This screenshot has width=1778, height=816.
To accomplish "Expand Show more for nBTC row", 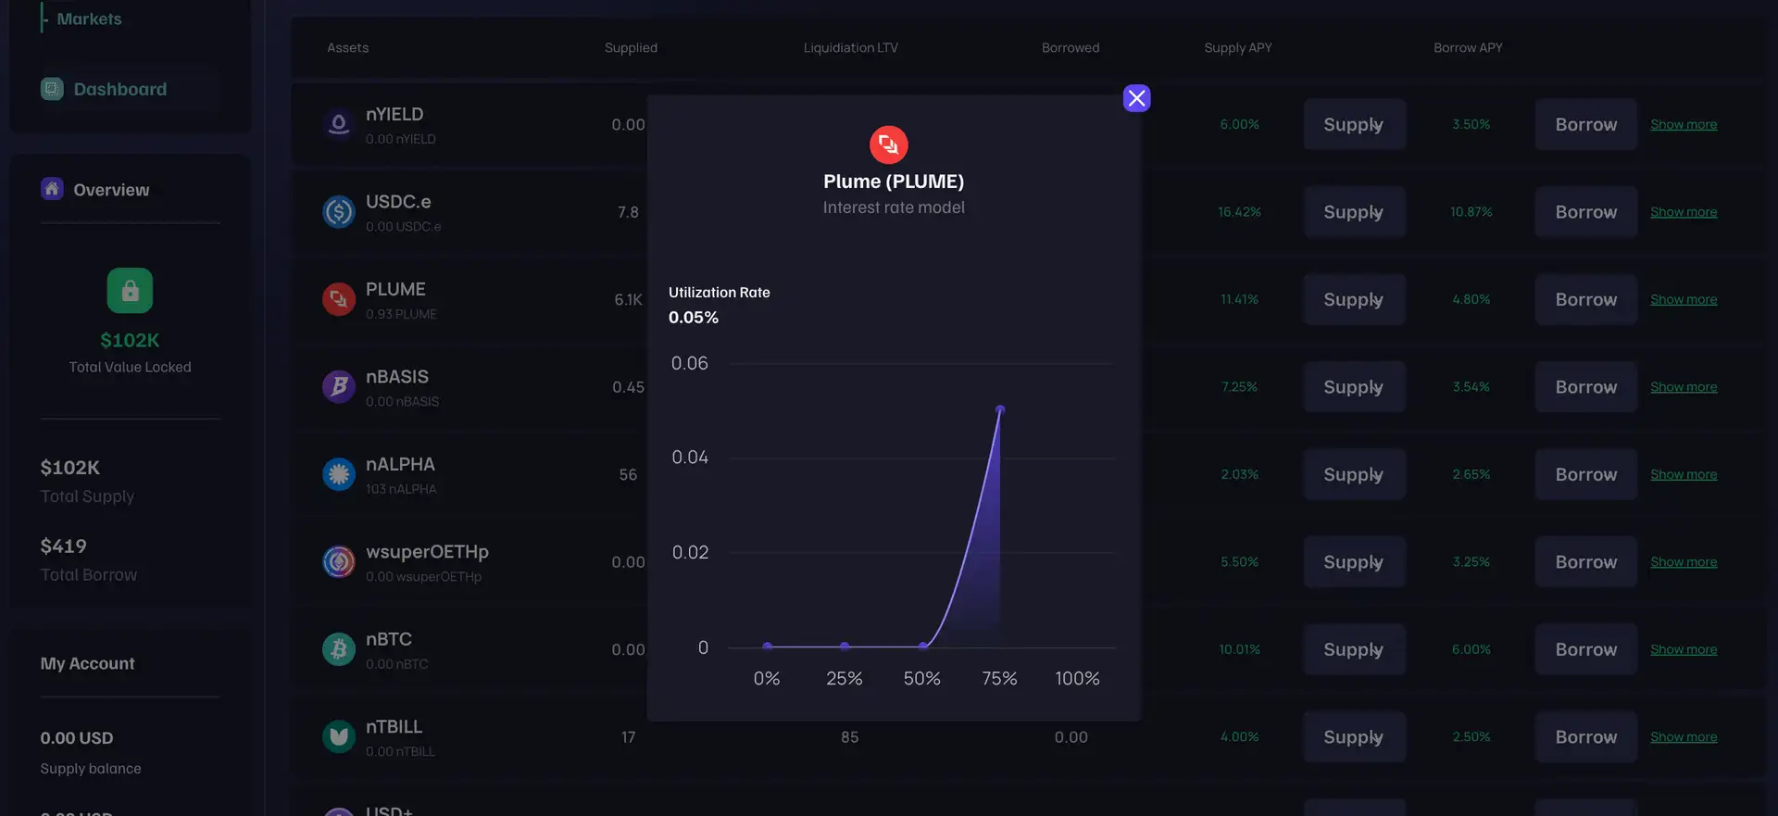I will point(1683,650).
